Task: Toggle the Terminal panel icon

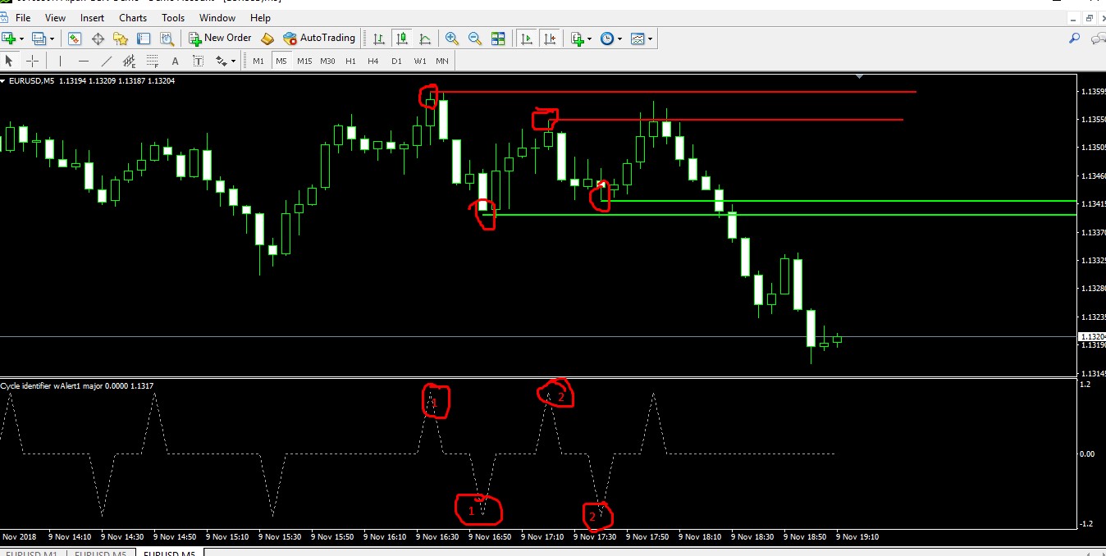Action: [144, 38]
